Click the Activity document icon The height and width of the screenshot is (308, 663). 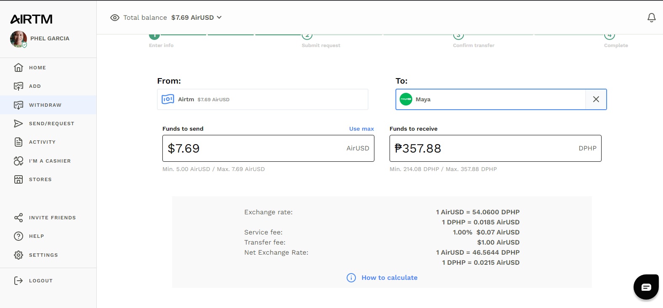point(19,142)
